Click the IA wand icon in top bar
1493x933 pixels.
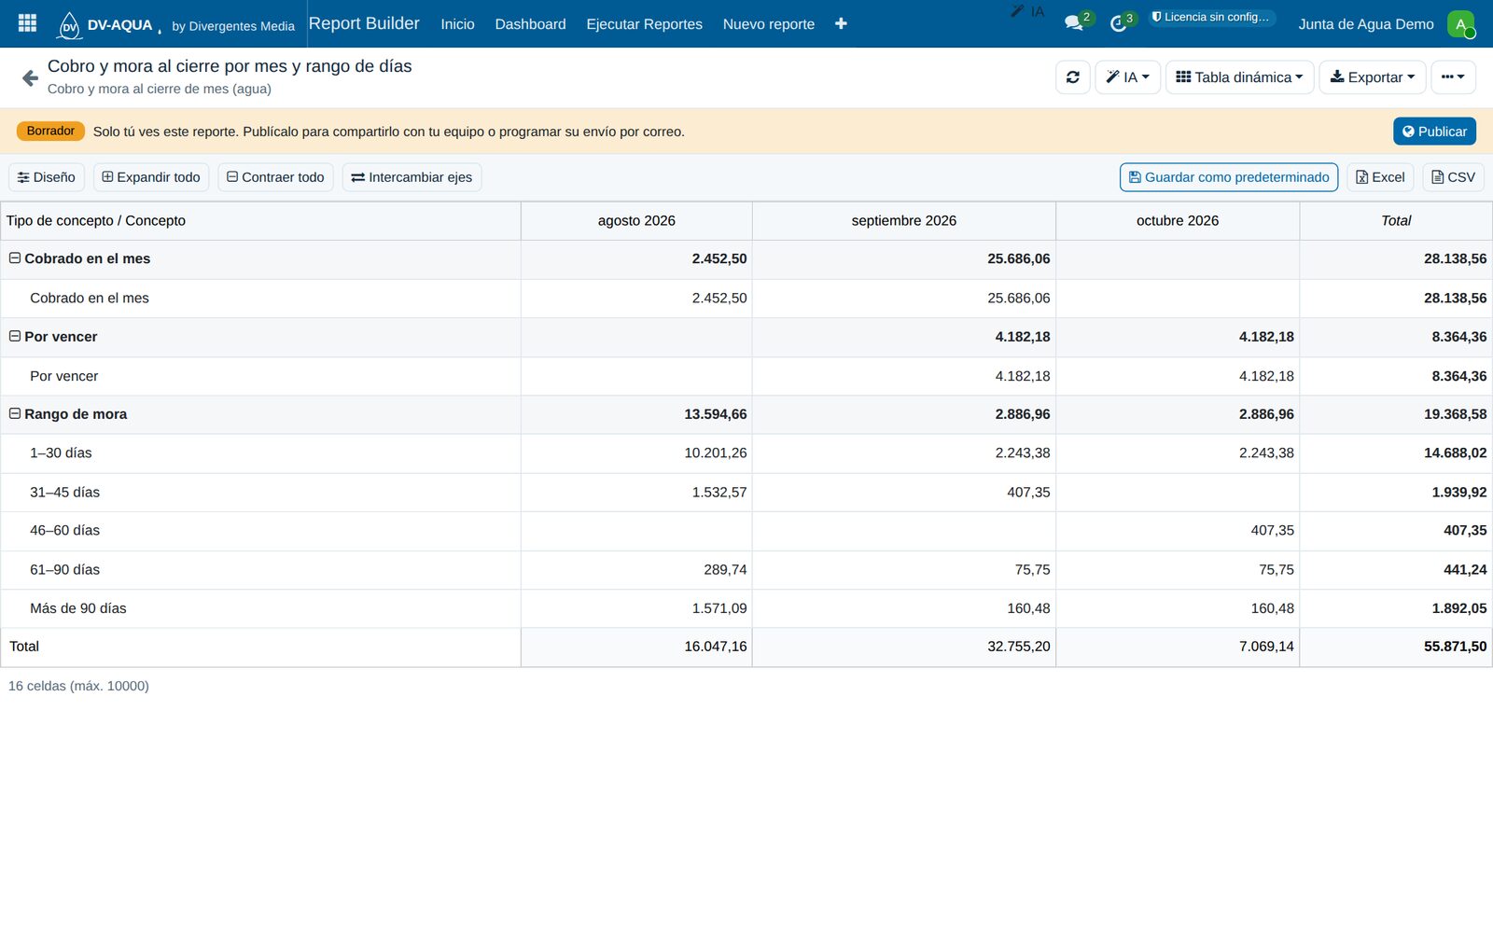[x=1027, y=11]
